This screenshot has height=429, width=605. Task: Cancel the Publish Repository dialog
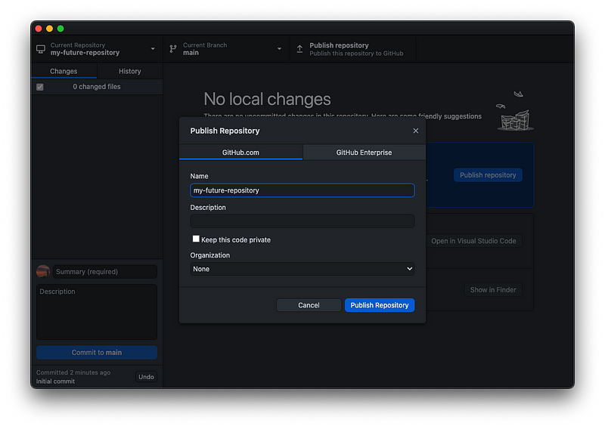(309, 305)
